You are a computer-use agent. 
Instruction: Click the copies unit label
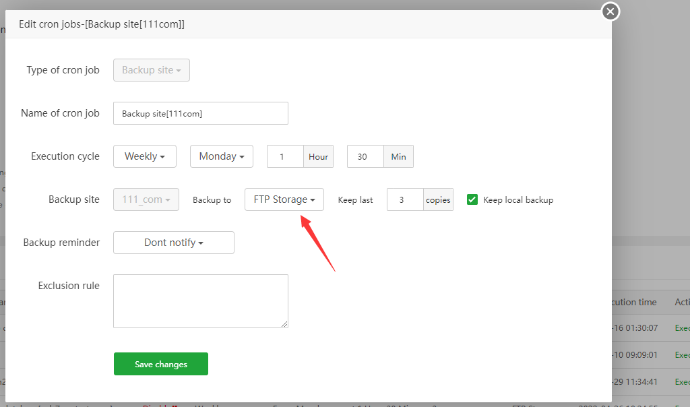click(438, 199)
